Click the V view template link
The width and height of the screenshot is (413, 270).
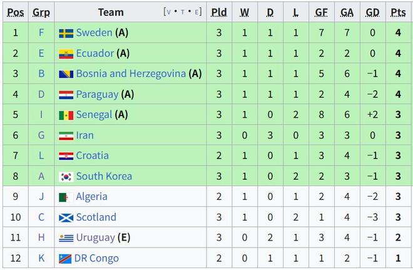169,12
